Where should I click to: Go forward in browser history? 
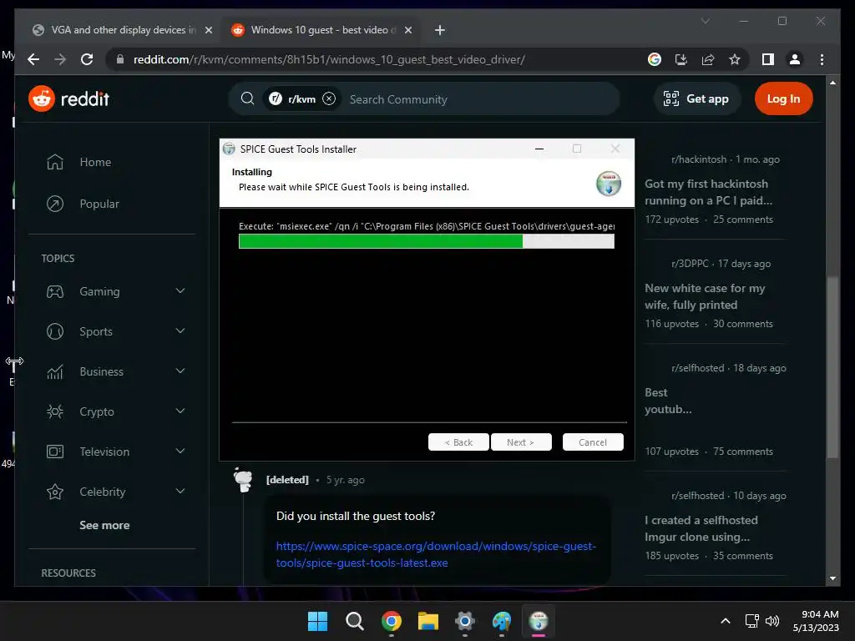coord(60,59)
